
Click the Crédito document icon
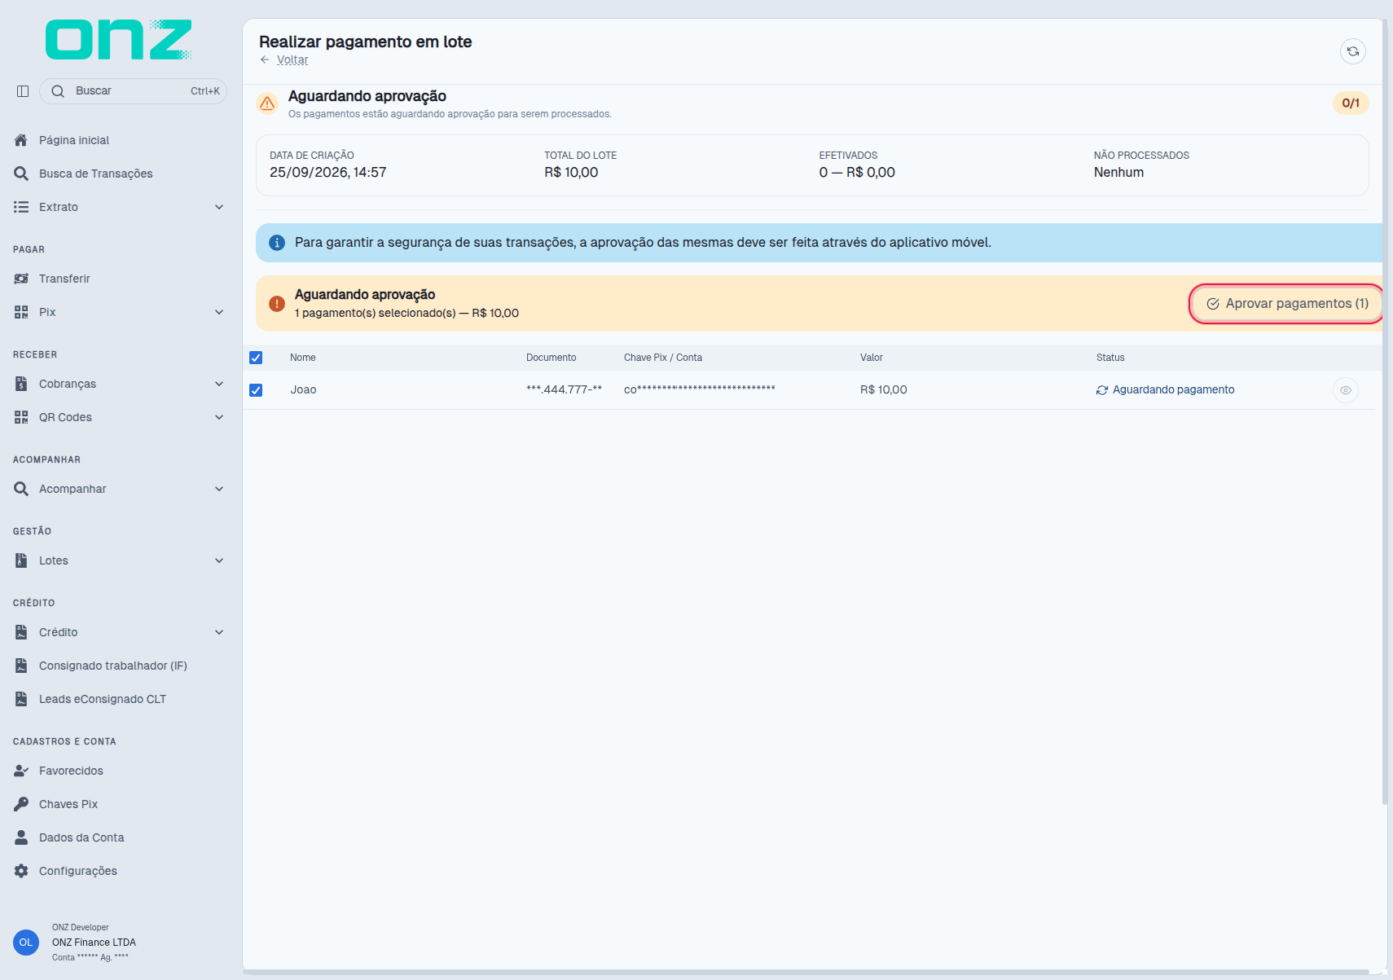click(x=21, y=632)
